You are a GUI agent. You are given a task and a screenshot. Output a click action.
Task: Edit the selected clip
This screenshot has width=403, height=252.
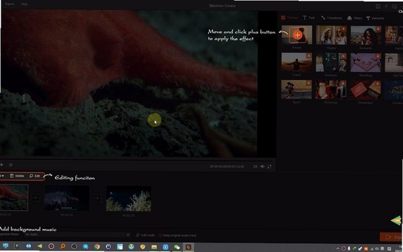tap(35, 176)
